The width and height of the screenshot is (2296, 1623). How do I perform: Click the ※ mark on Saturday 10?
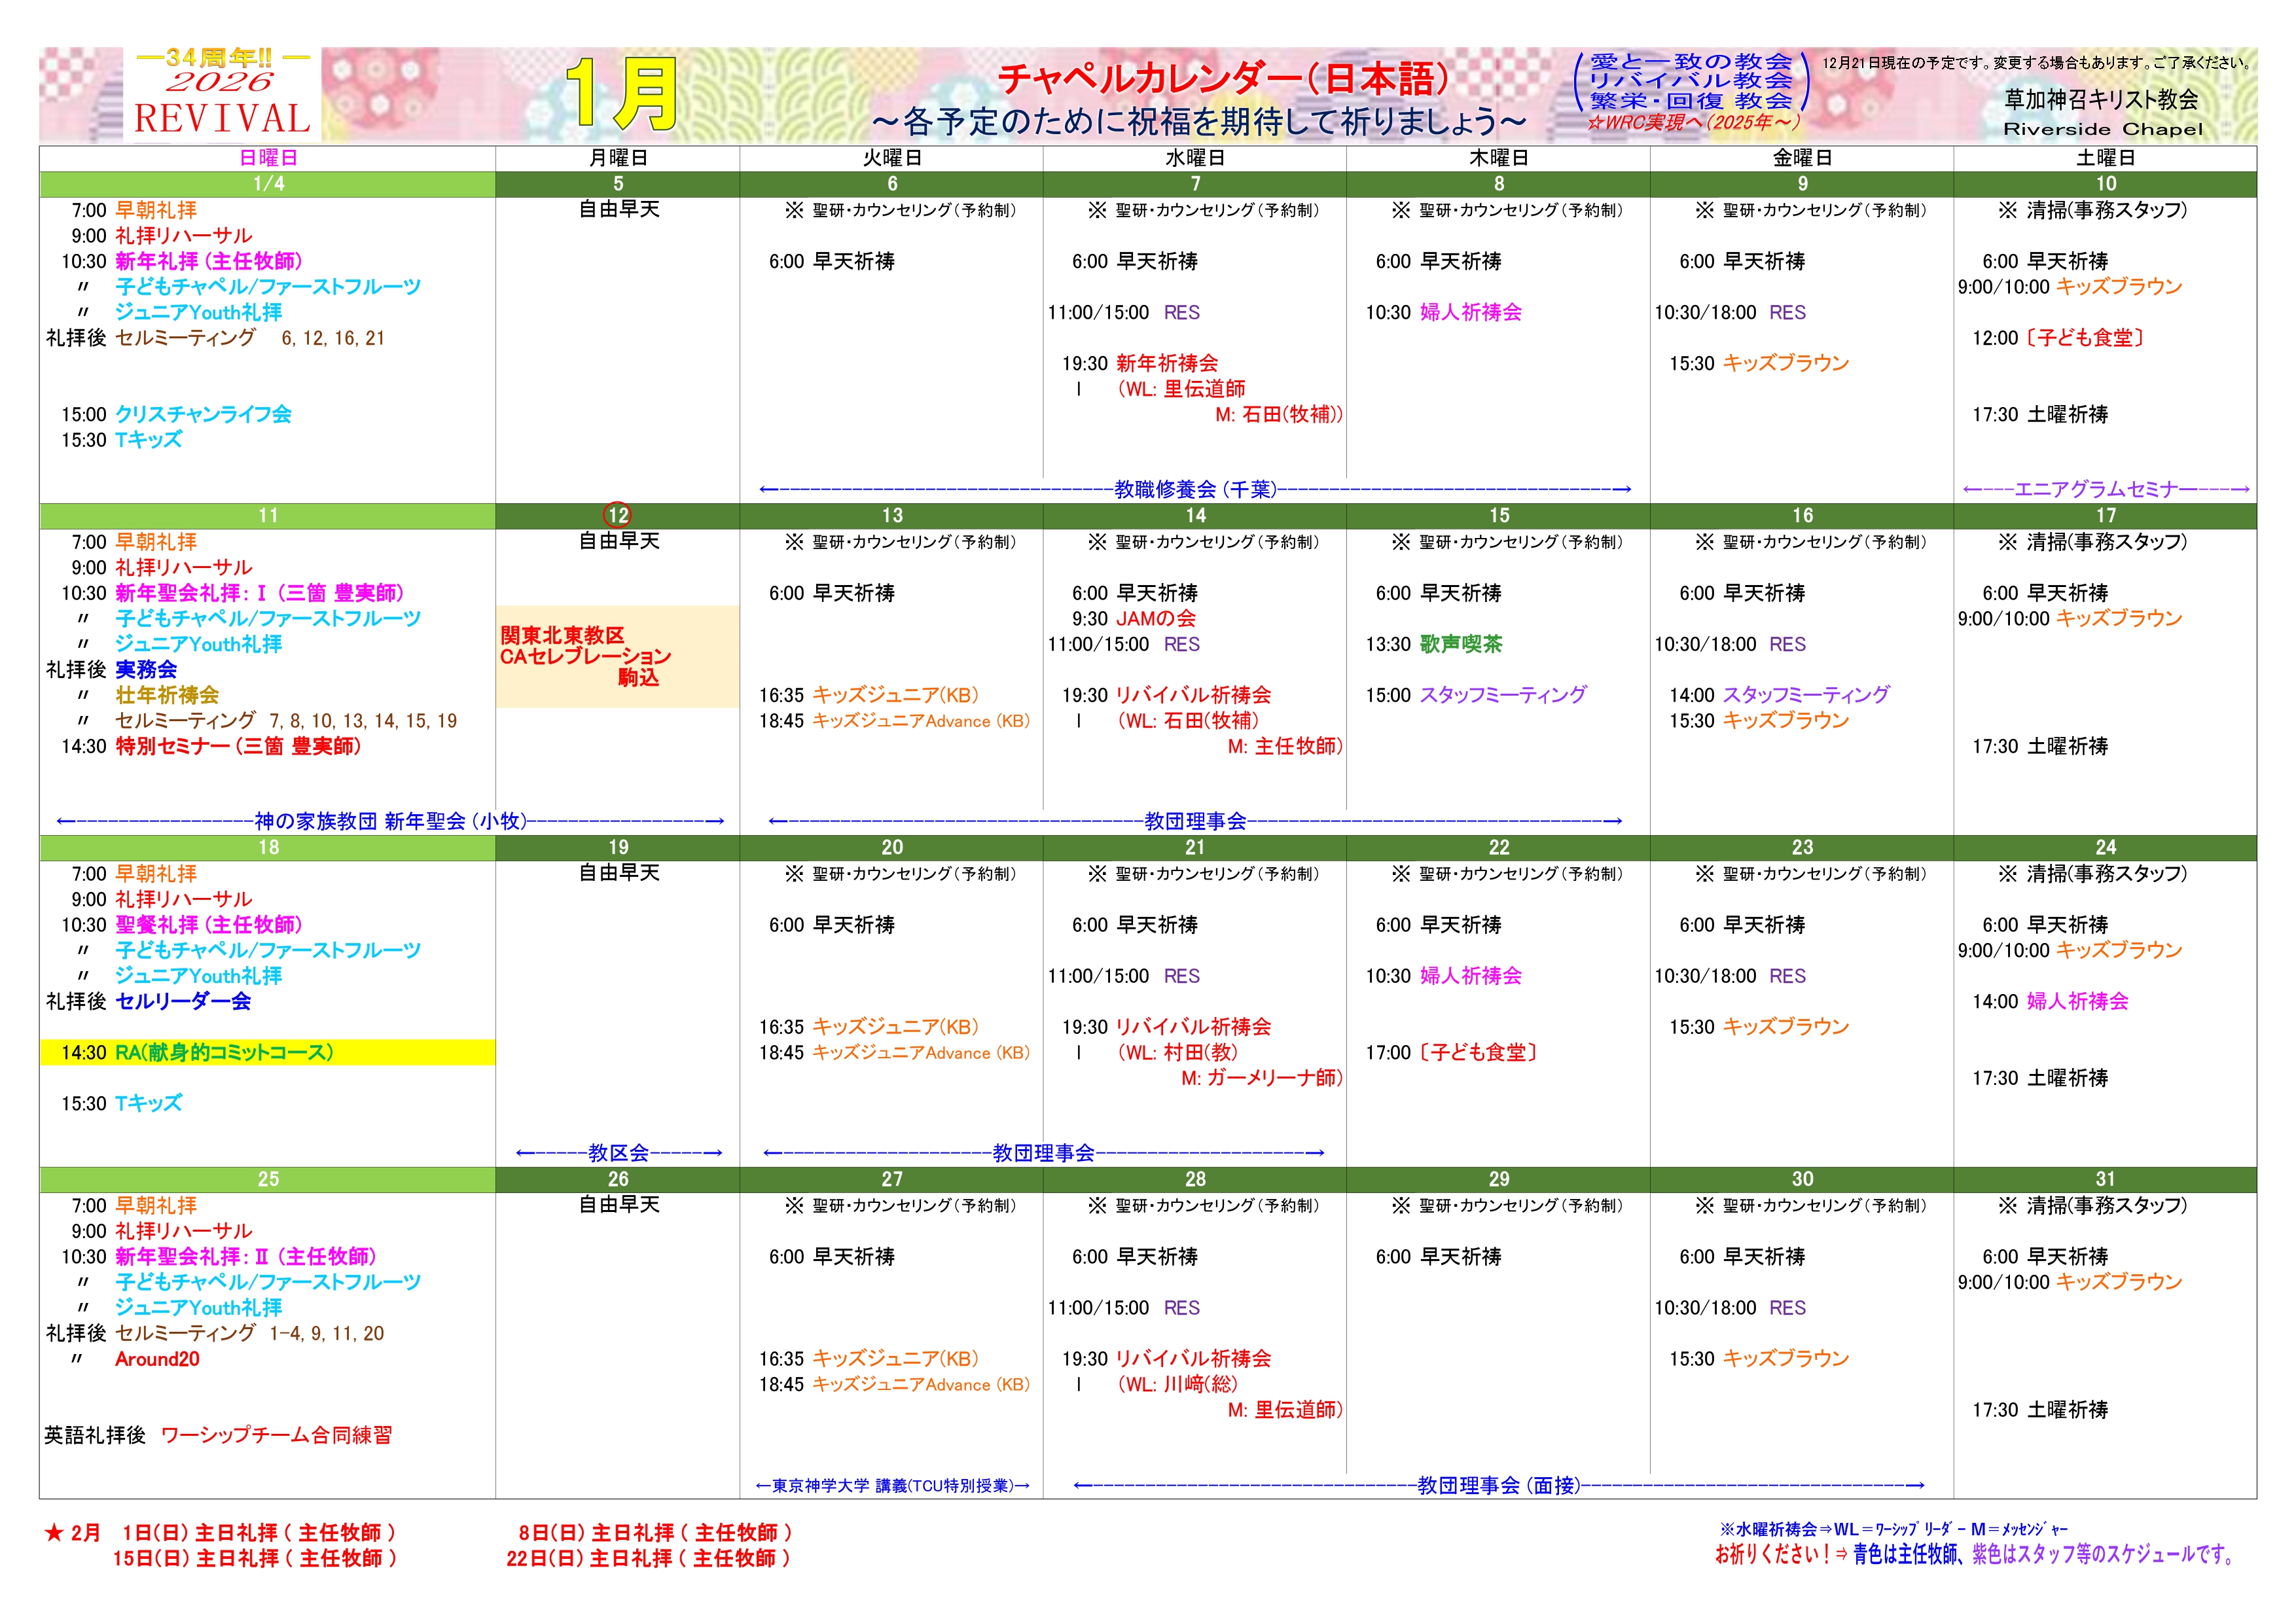pos(2007,210)
